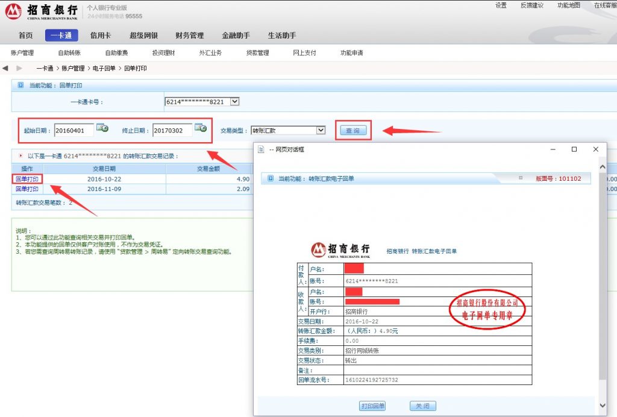Screen dimensions: 617x417
Task: Minimize the 网页对话框 dialog window
Action: (553, 149)
